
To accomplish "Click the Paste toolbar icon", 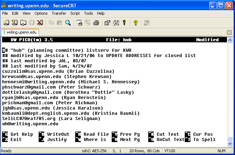I will point(60,23).
